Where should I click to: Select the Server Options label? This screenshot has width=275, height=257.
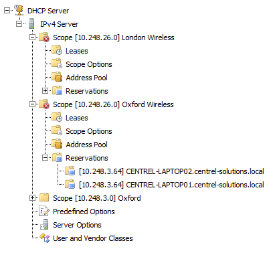coord(77,225)
